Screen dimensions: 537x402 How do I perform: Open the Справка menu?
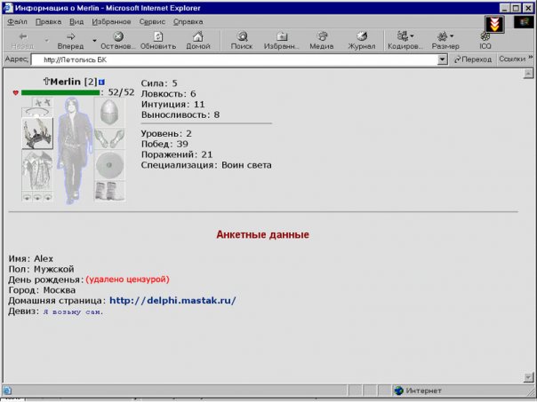click(188, 21)
